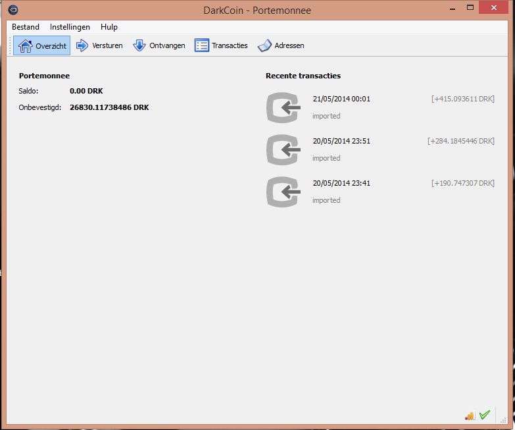Click the window resize grip corner
515x430 pixels.
[x=504, y=420]
